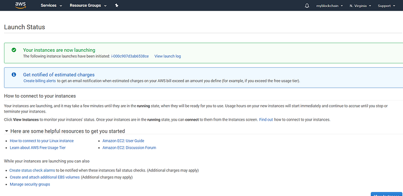Click the View Instances button
This screenshot has height=196, width=403.
point(386,194)
